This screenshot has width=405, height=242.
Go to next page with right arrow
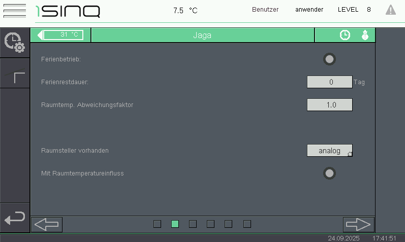click(x=358, y=224)
